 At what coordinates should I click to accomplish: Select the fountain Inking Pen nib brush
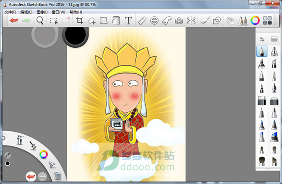274,88
